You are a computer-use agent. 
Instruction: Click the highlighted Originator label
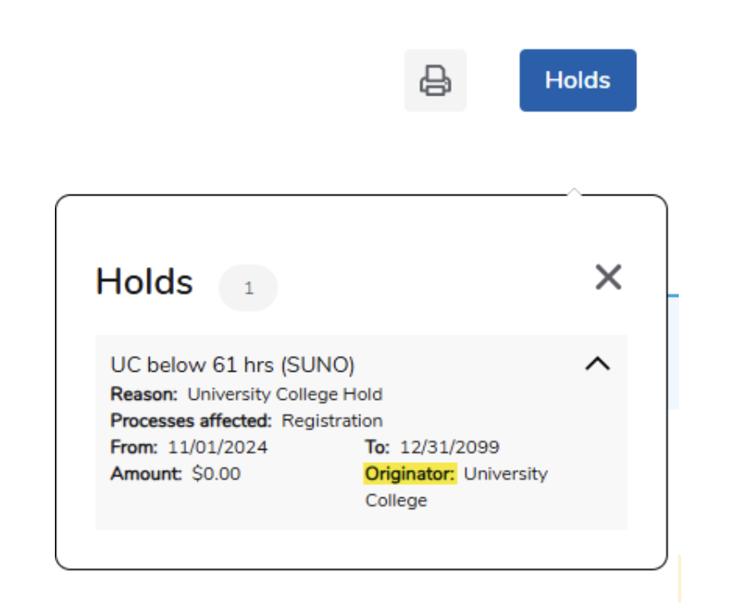[x=411, y=474]
